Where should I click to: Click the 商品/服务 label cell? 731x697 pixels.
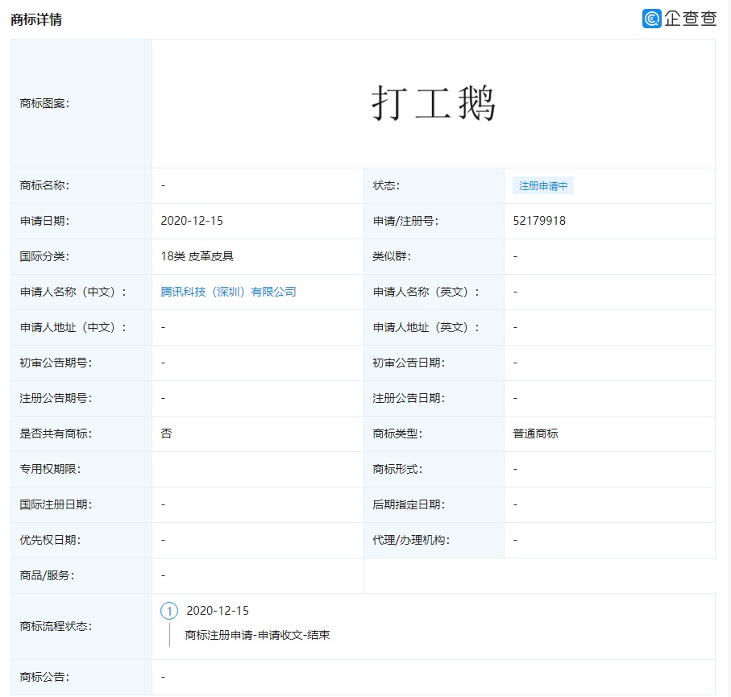pyautogui.click(x=47, y=575)
